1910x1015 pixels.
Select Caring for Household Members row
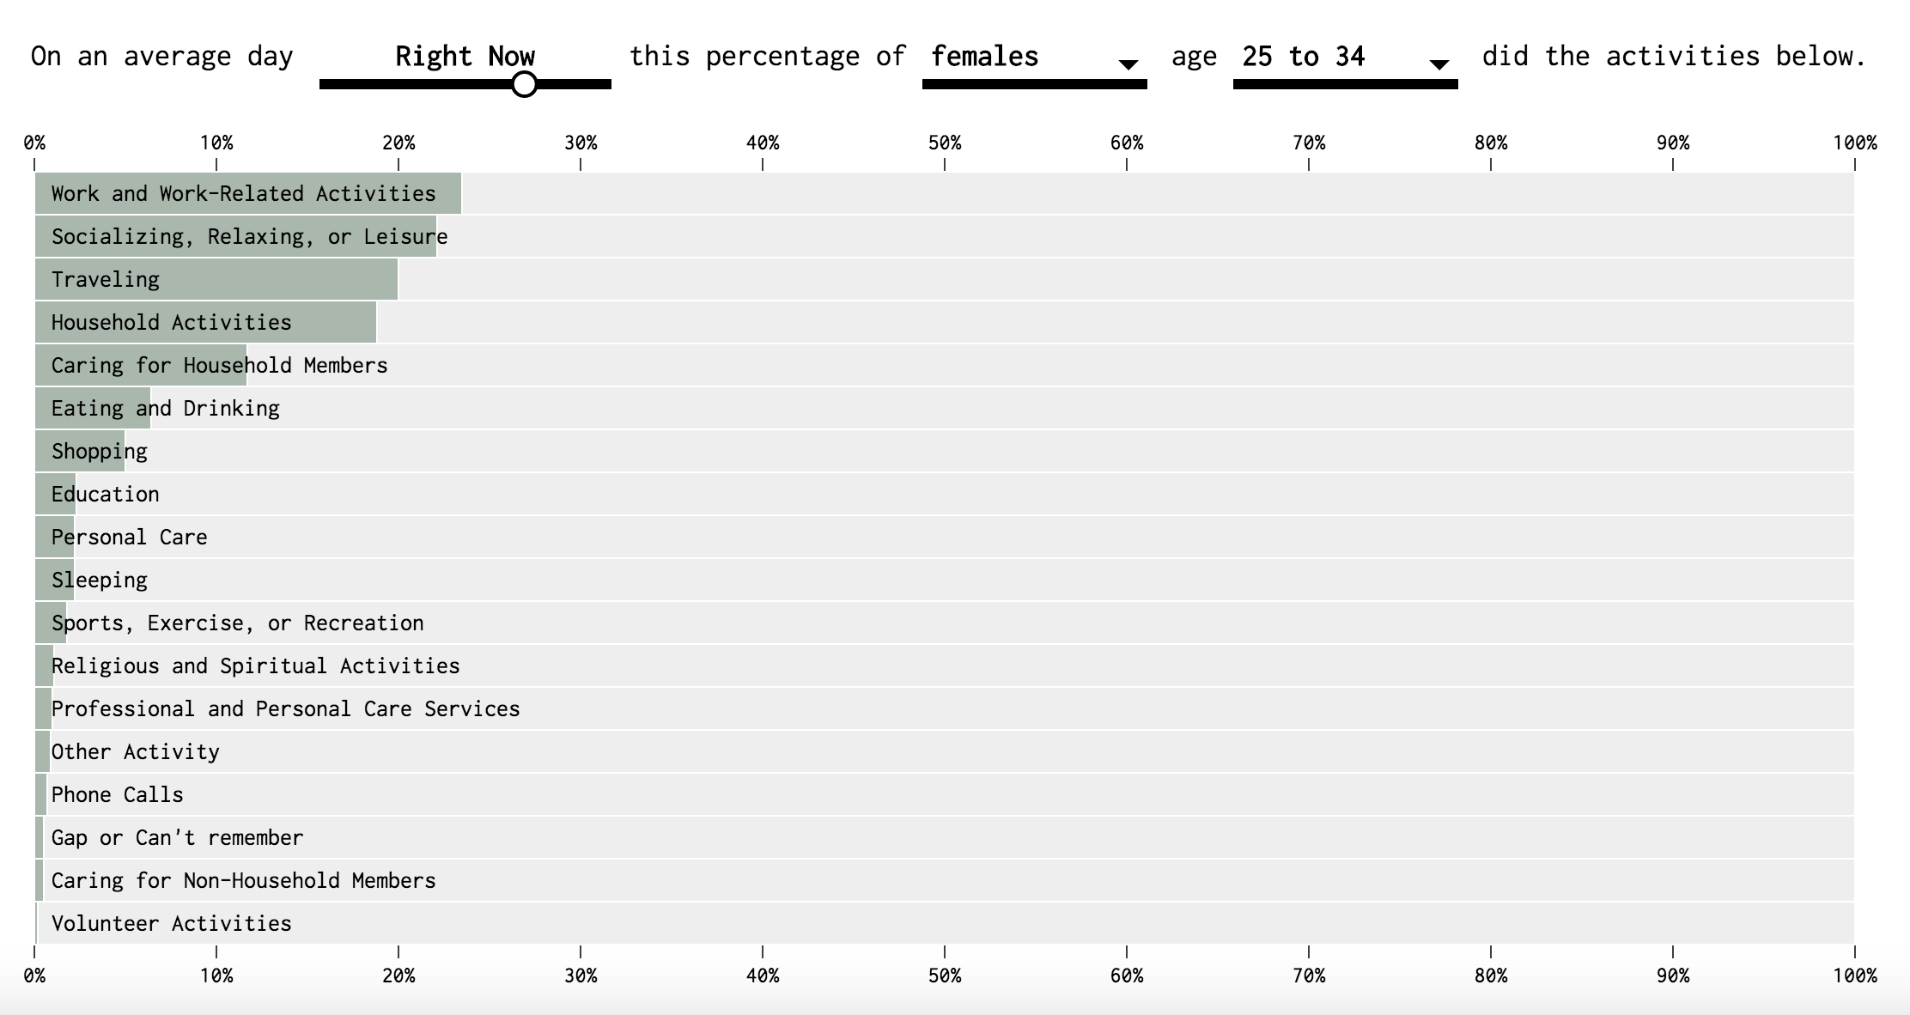tap(945, 365)
